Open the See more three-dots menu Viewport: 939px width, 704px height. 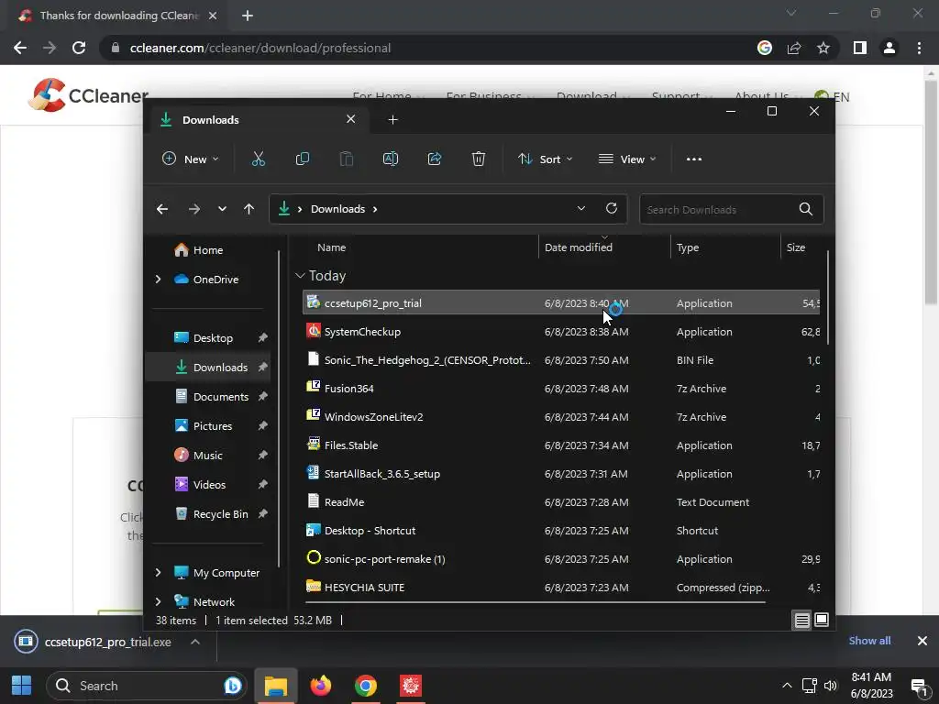point(694,159)
